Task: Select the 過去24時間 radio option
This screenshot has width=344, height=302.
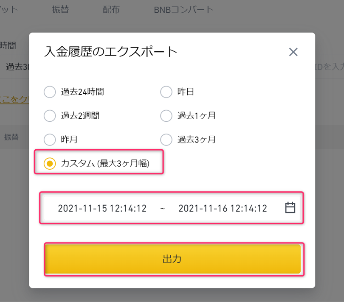Action: click(50, 92)
